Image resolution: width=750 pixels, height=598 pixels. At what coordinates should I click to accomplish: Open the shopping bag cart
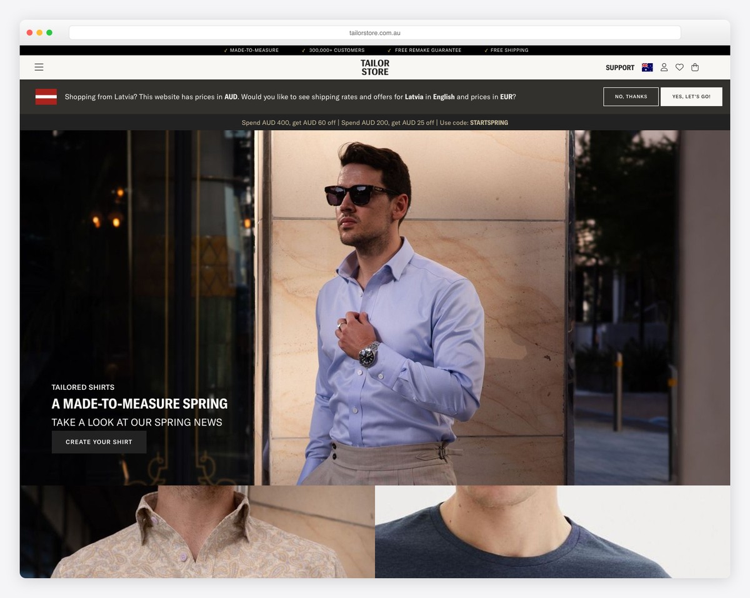coord(695,67)
